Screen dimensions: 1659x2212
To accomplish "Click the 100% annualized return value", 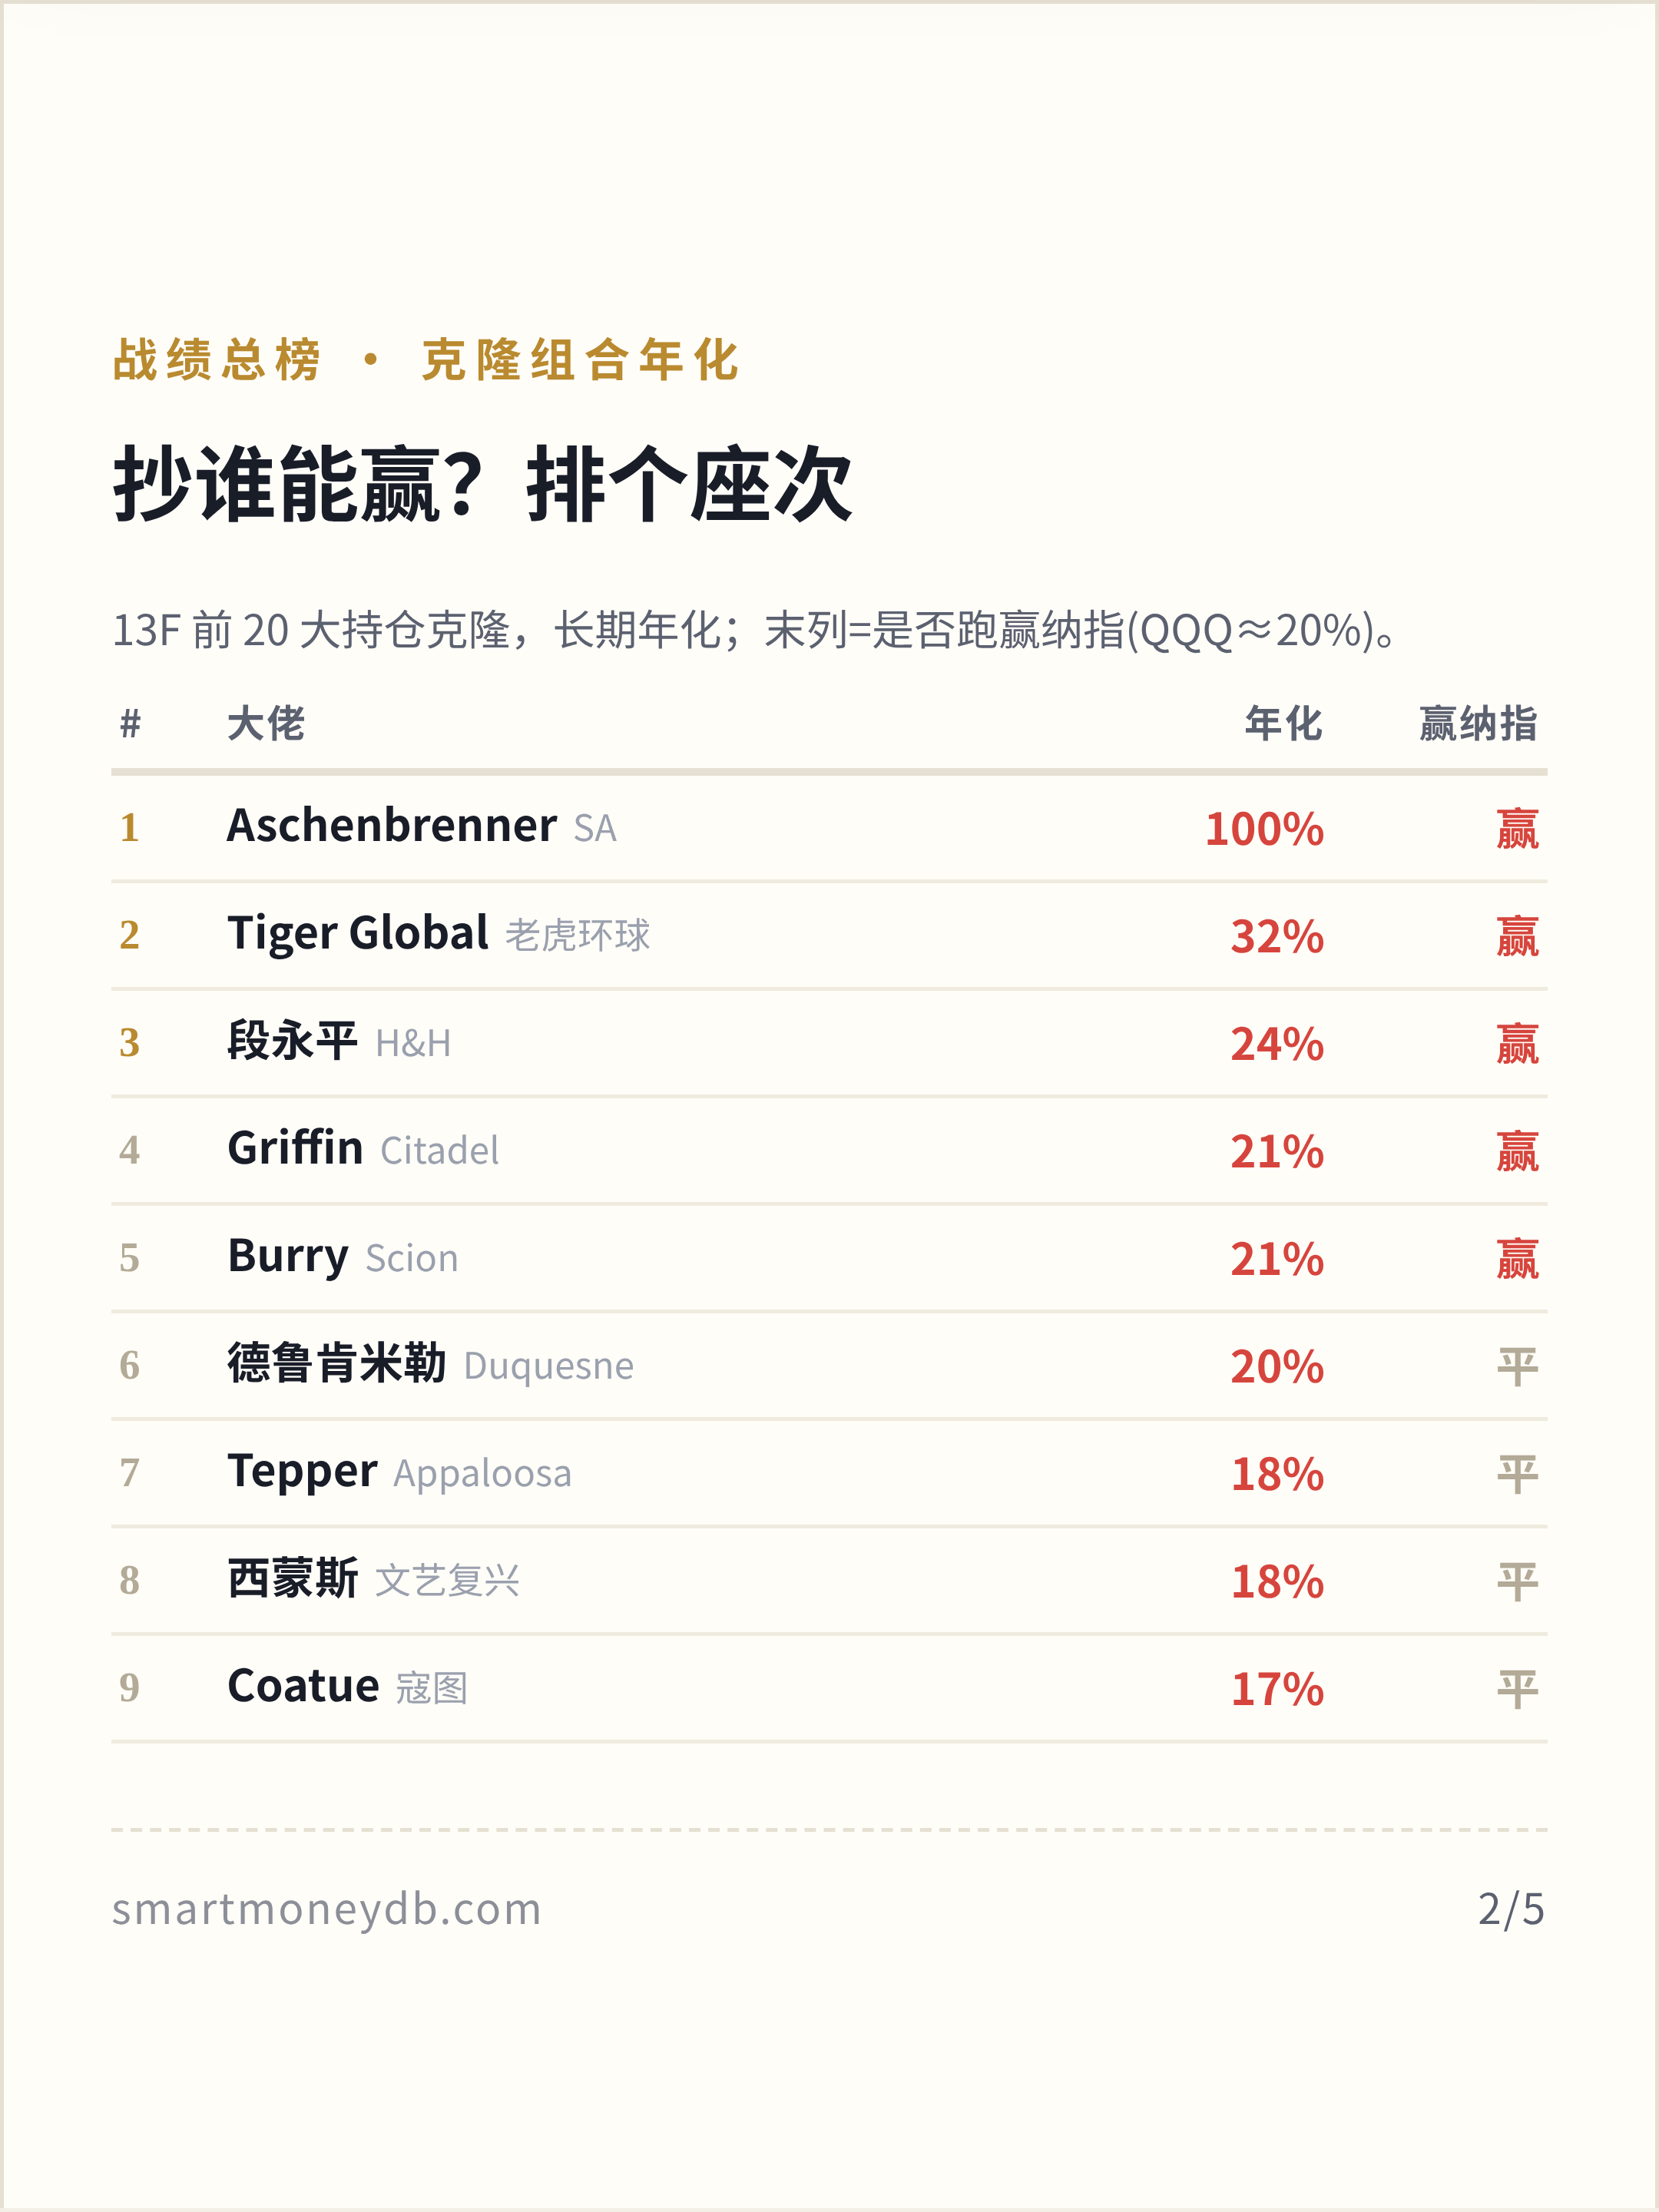I will pos(1264,829).
